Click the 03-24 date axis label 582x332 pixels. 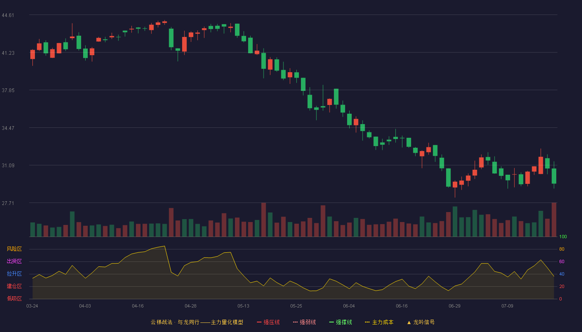32,306
